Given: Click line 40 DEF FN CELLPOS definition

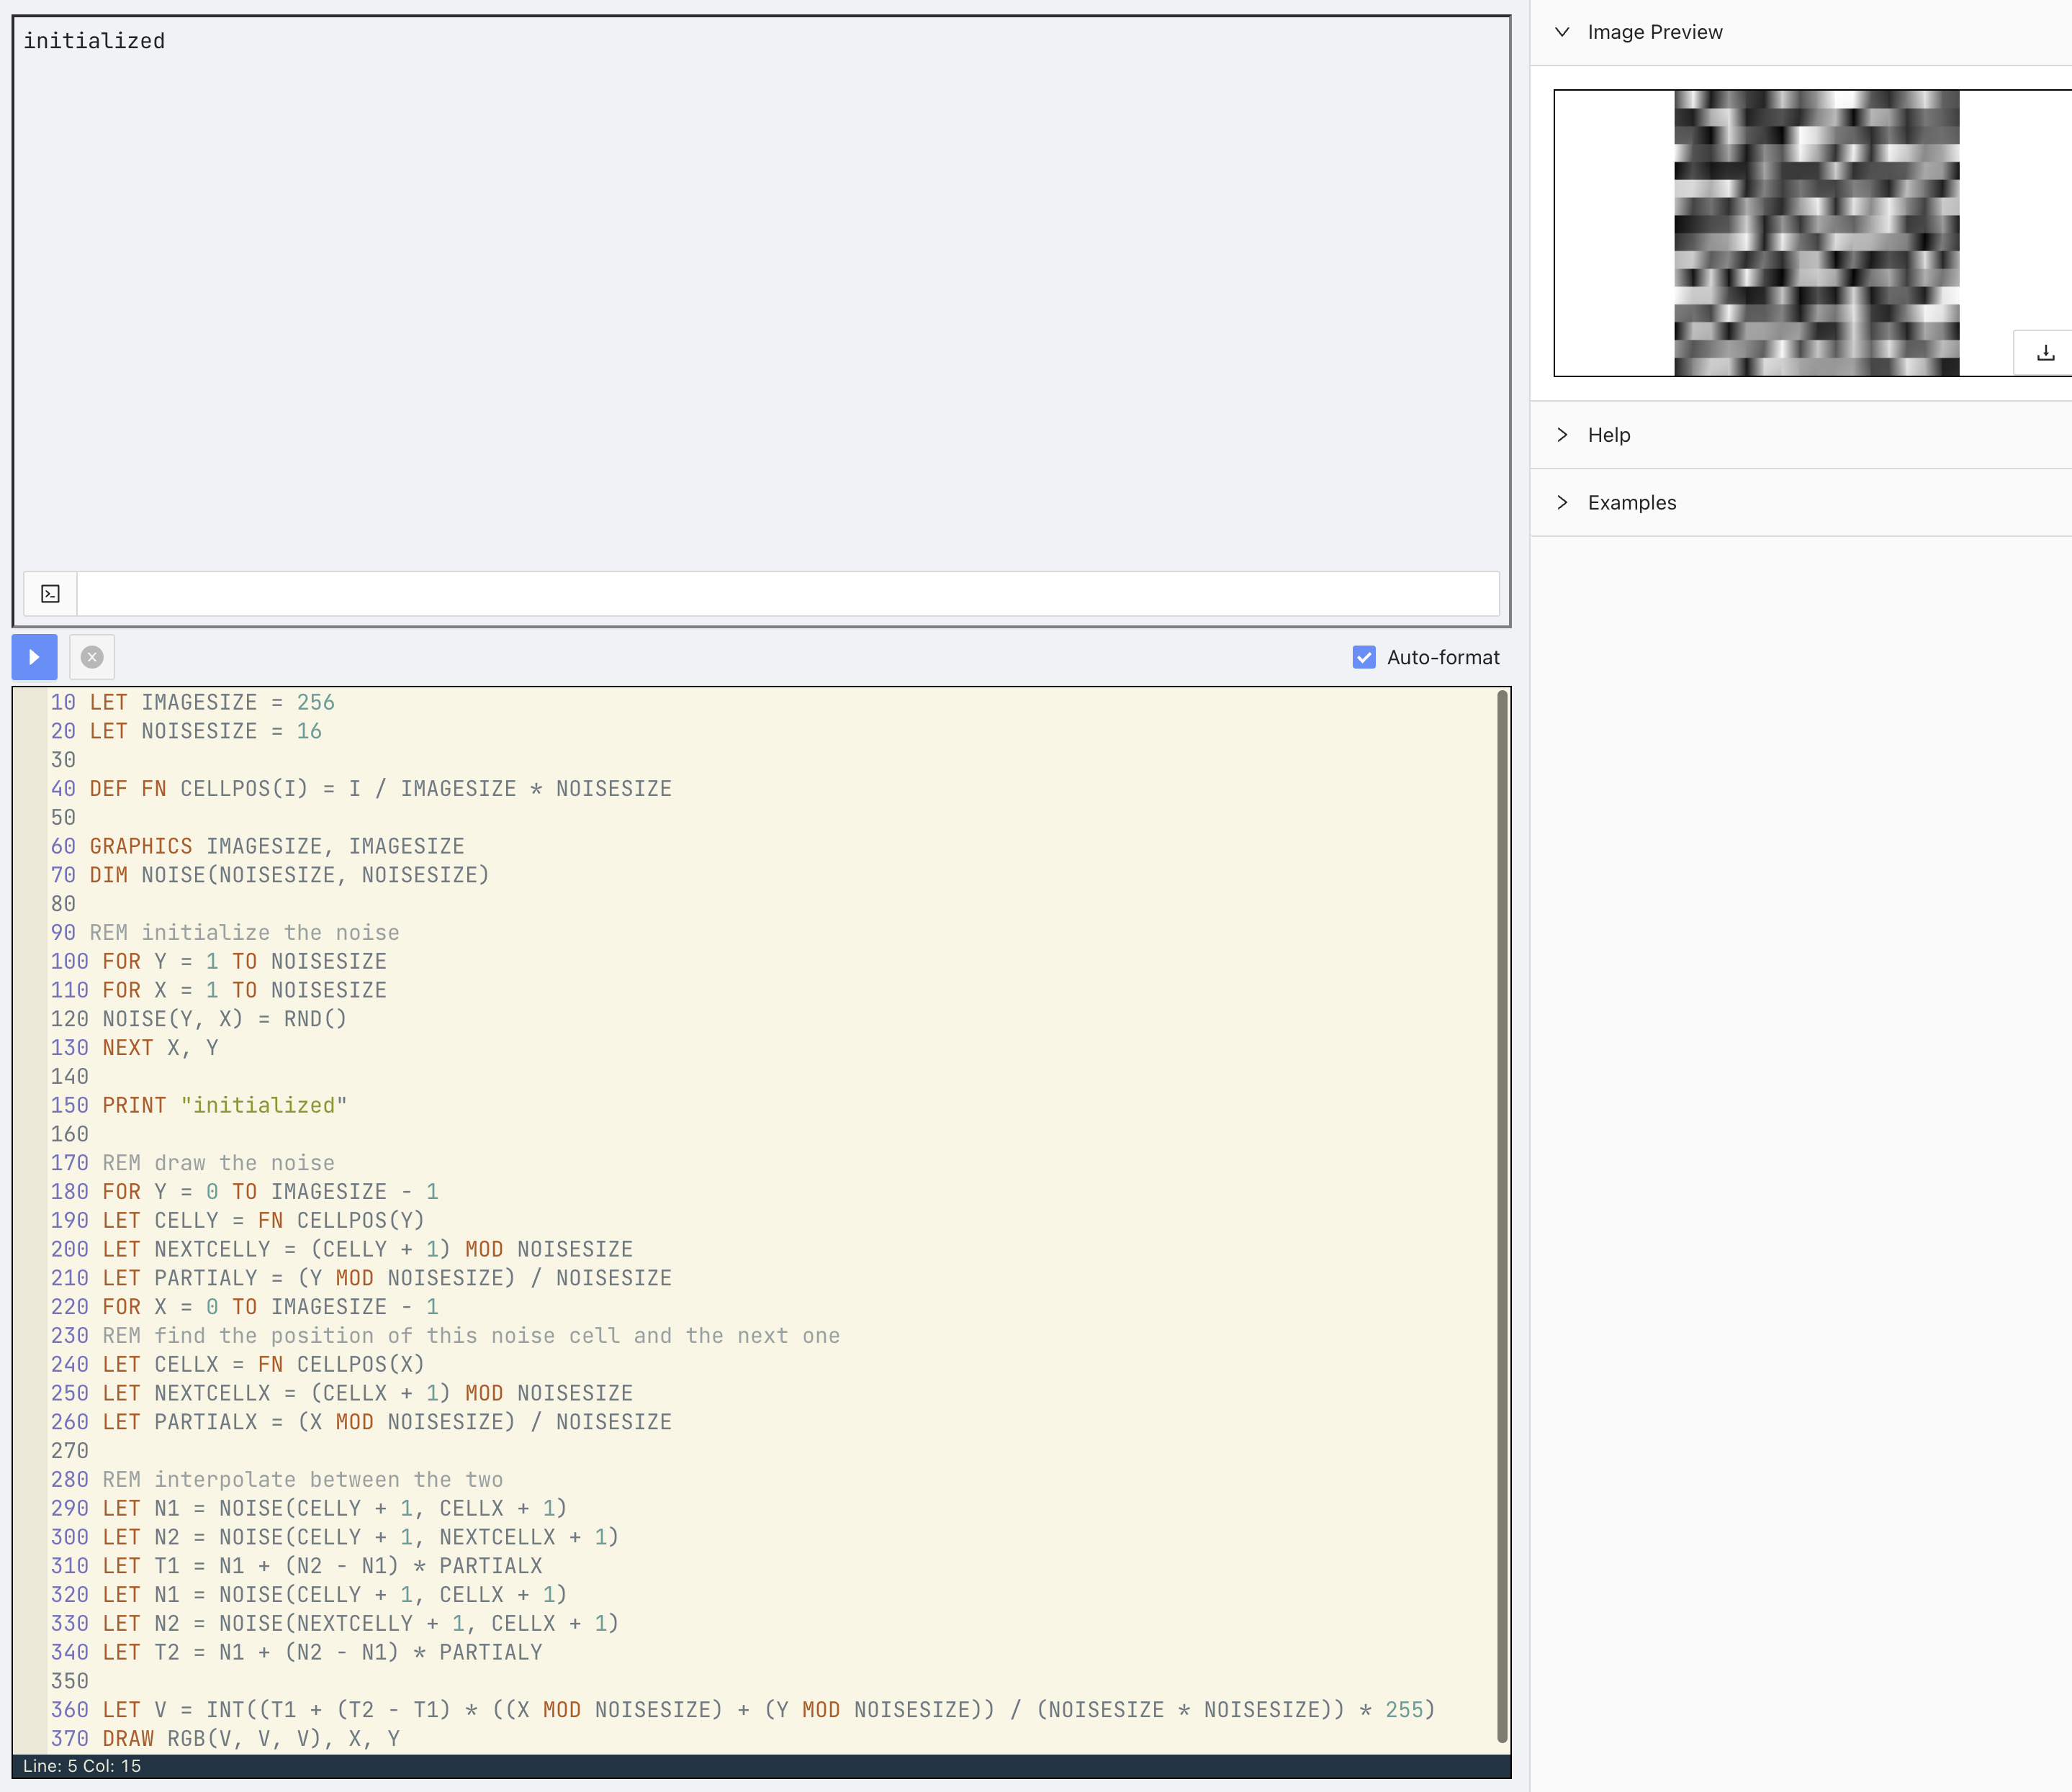Looking at the screenshot, I should [361, 789].
